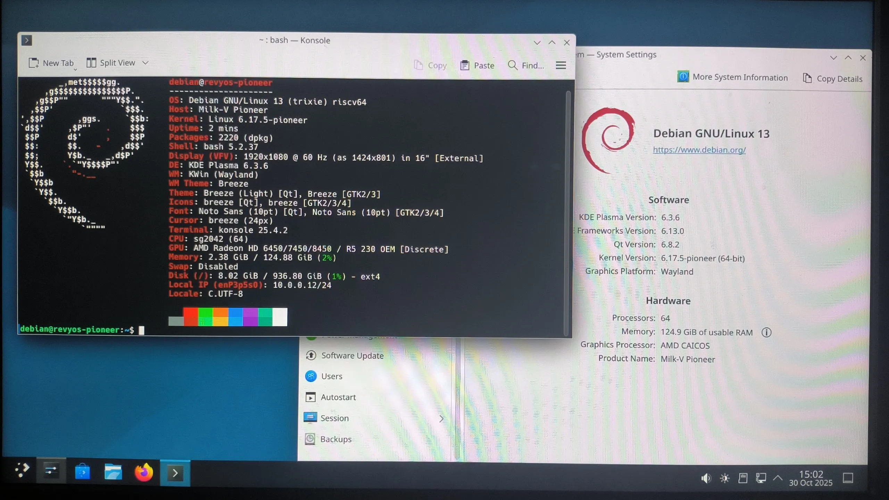Open Discover software center from the taskbar
This screenshot has height=500, width=889.
(x=82, y=472)
